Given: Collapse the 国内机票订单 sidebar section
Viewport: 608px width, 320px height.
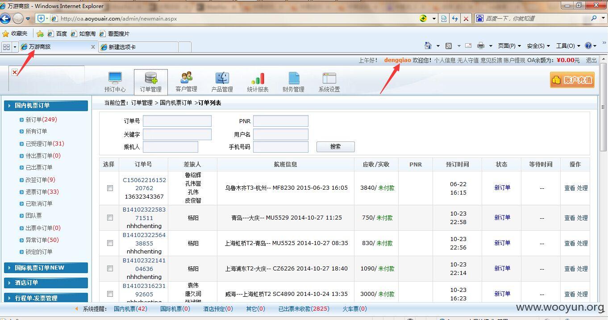Looking at the screenshot, I should (46, 105).
